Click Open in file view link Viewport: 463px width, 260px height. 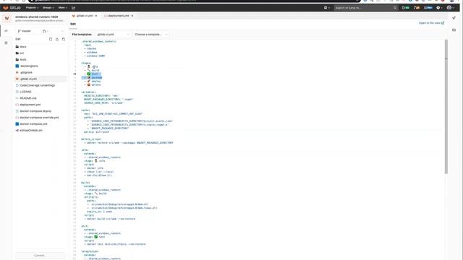click(431, 23)
